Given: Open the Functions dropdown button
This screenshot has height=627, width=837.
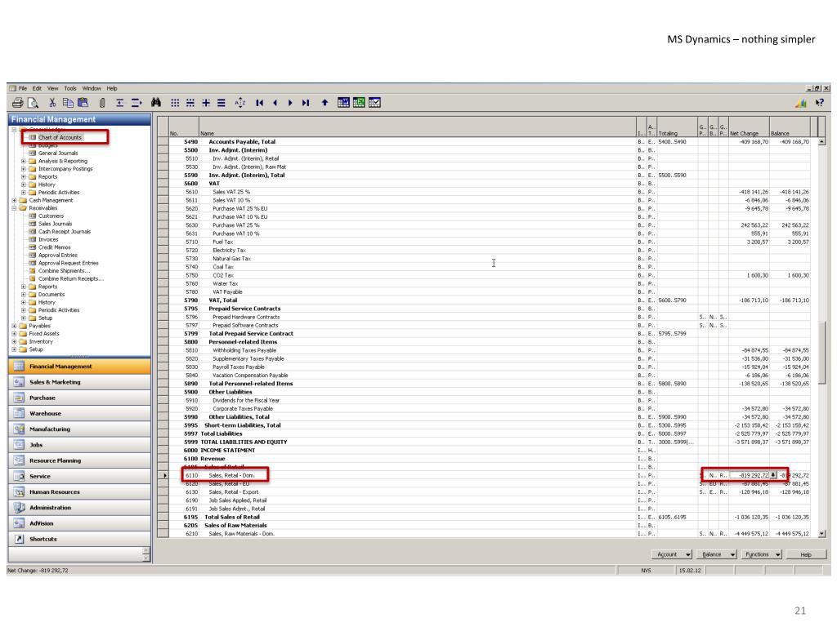Looking at the screenshot, I should tap(762, 554).
